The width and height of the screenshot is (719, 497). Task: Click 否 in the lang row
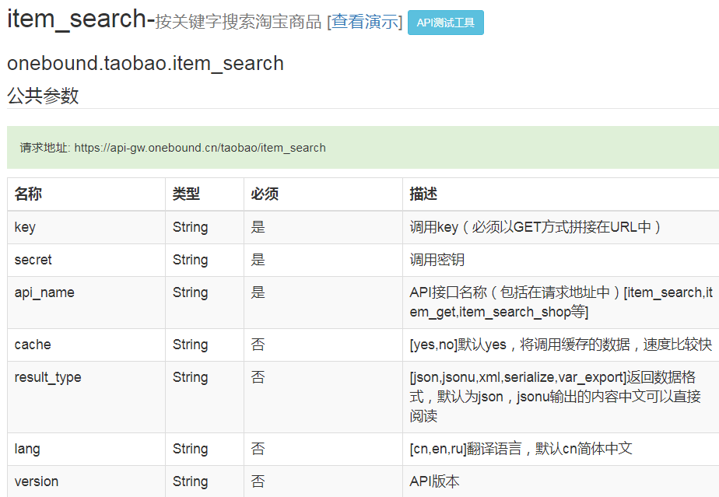(258, 449)
